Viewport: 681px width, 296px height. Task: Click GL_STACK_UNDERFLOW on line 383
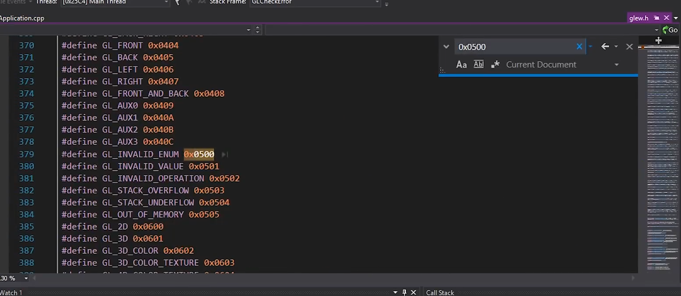click(x=148, y=202)
